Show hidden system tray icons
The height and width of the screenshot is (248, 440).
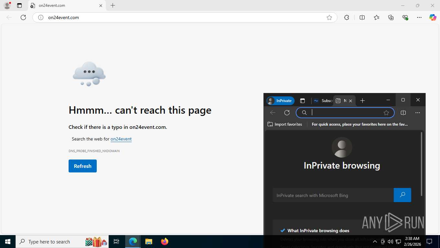pyautogui.click(x=375, y=242)
